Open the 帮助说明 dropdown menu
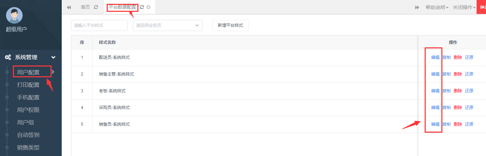This screenshot has height=156, width=486. click(437, 7)
